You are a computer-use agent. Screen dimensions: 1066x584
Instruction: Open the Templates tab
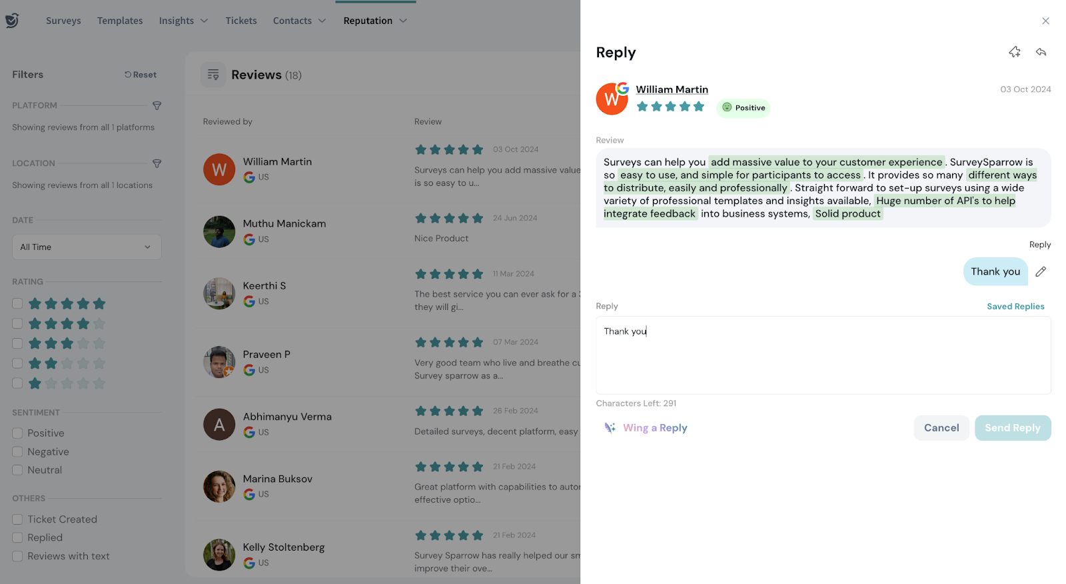click(x=120, y=21)
